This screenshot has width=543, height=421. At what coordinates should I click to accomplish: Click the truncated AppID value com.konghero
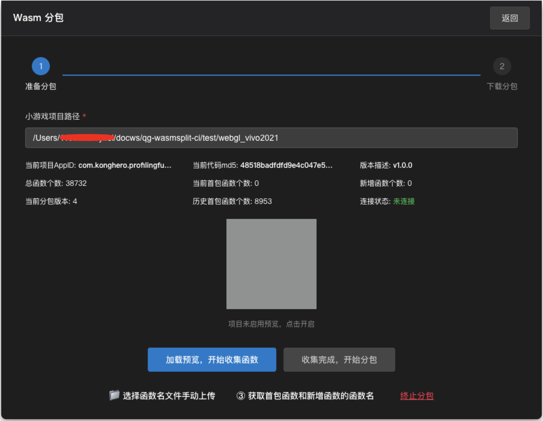pyautogui.click(x=125, y=165)
